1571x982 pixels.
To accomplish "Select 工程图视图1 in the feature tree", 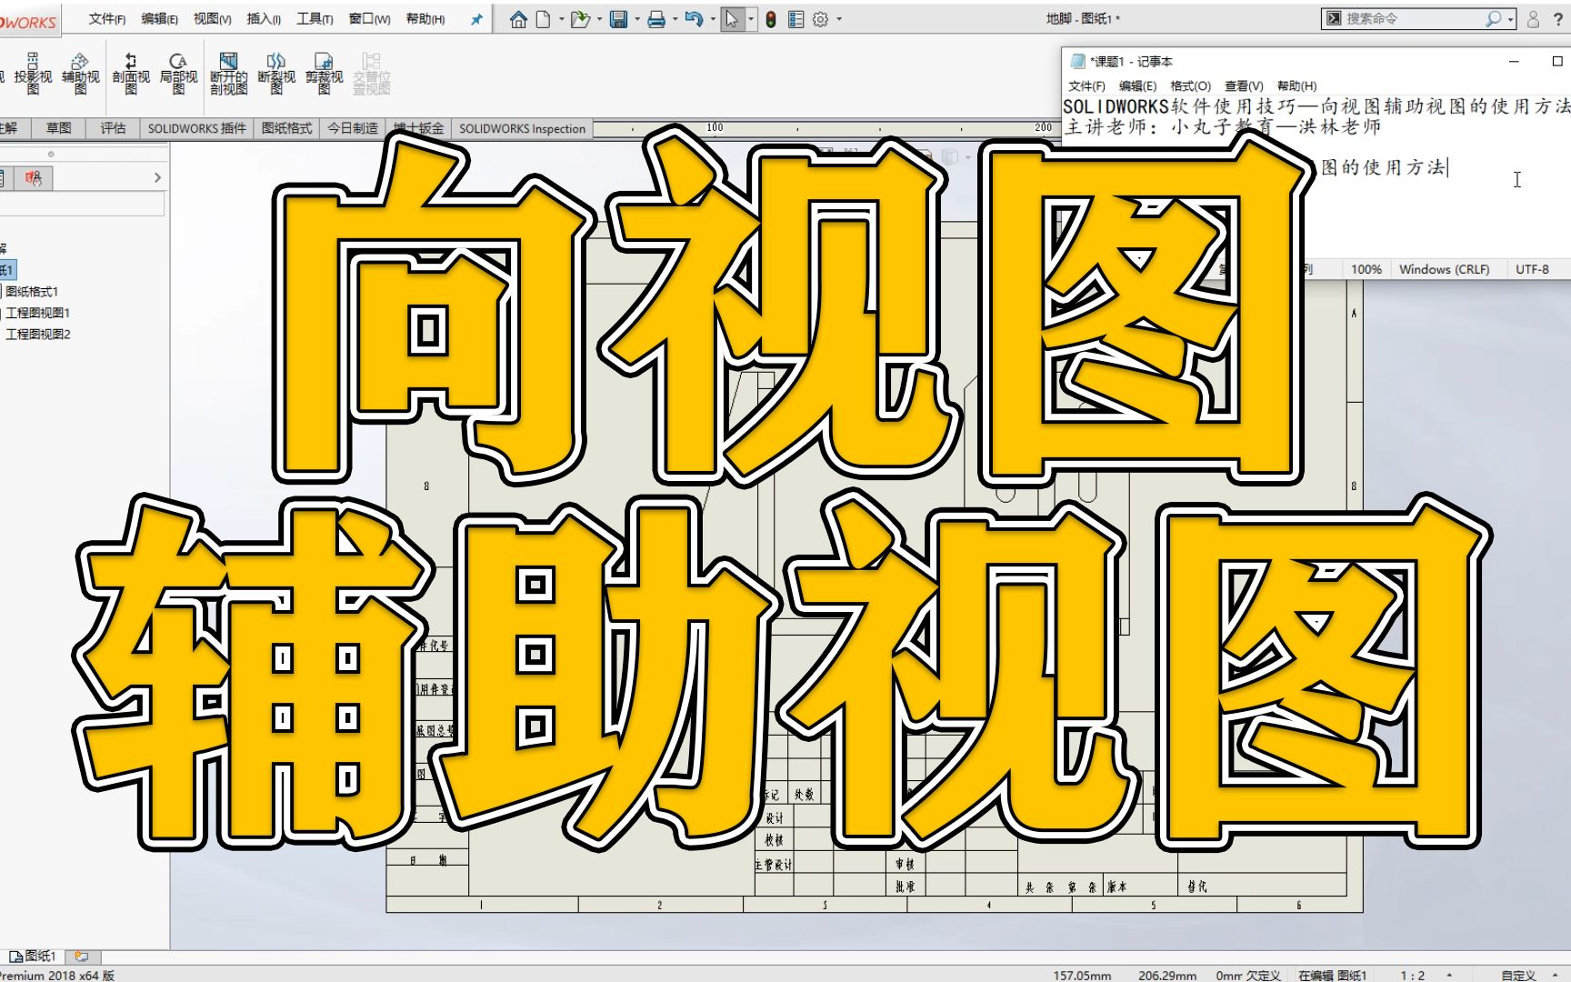I will 37,313.
